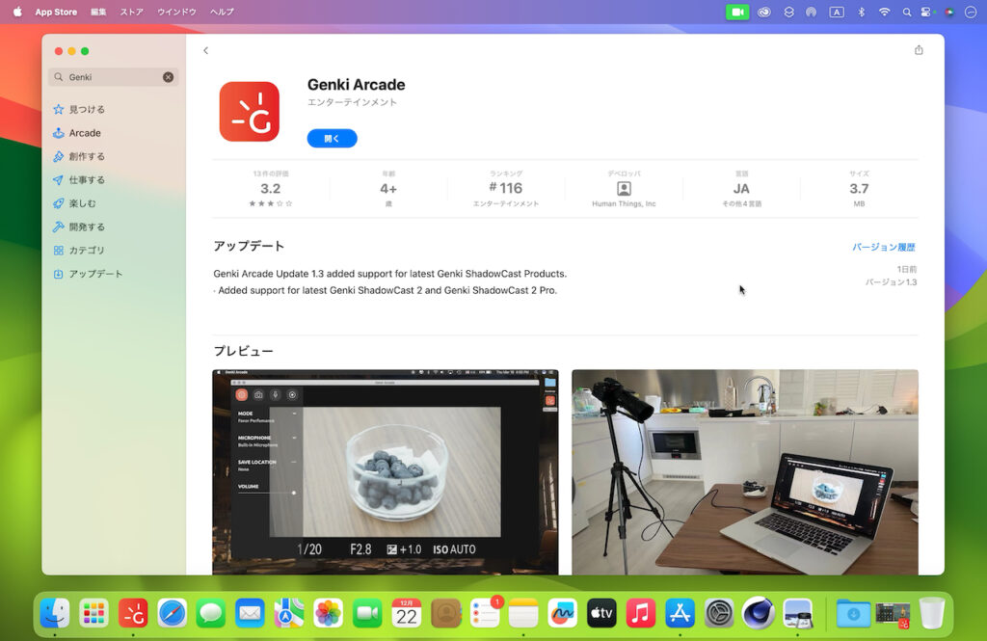Go back using the chevron arrow
Screen dimensions: 987x641
coord(205,48)
